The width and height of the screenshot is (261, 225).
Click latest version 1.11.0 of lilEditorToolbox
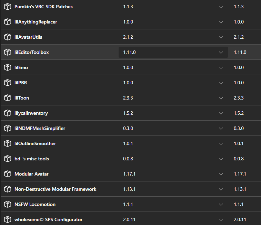point(240,52)
